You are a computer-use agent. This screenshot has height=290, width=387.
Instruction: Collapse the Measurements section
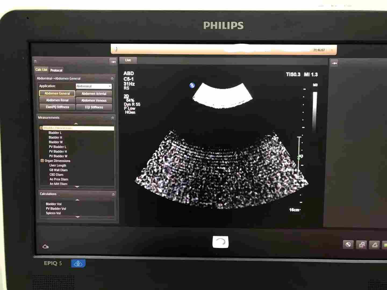(113, 118)
